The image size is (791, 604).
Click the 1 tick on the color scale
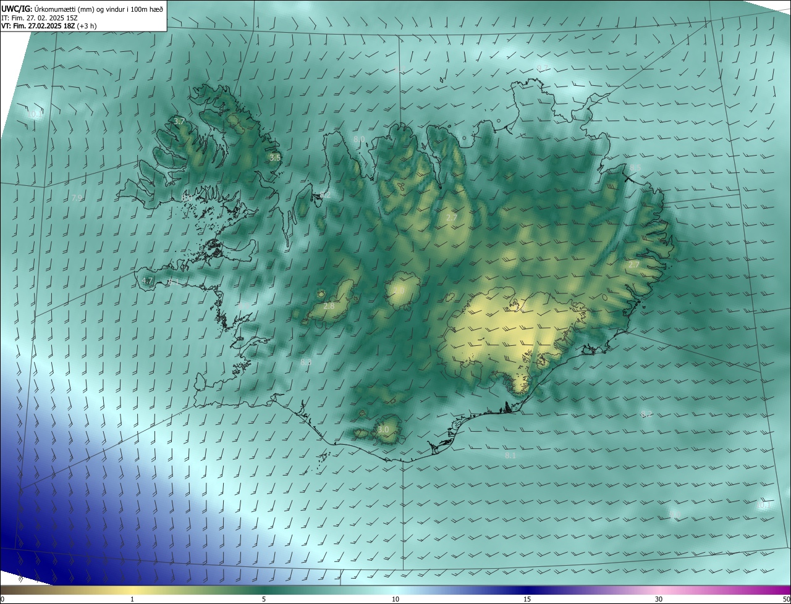coord(132,599)
